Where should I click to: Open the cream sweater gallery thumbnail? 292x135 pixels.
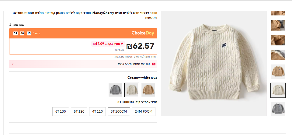(278, 90)
